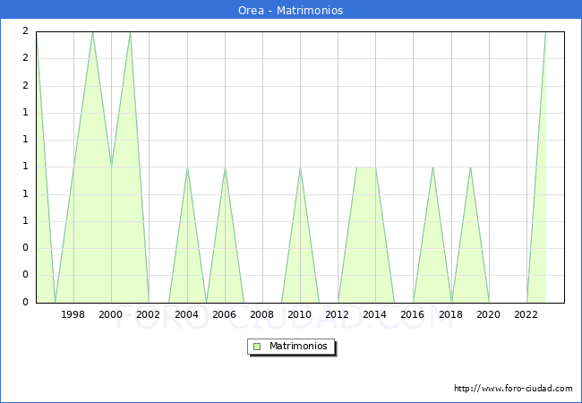Click the green Matrimonios legend swatch
582x403 pixels.
(x=257, y=347)
